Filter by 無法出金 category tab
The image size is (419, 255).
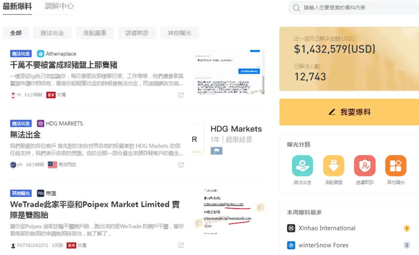pos(52,33)
